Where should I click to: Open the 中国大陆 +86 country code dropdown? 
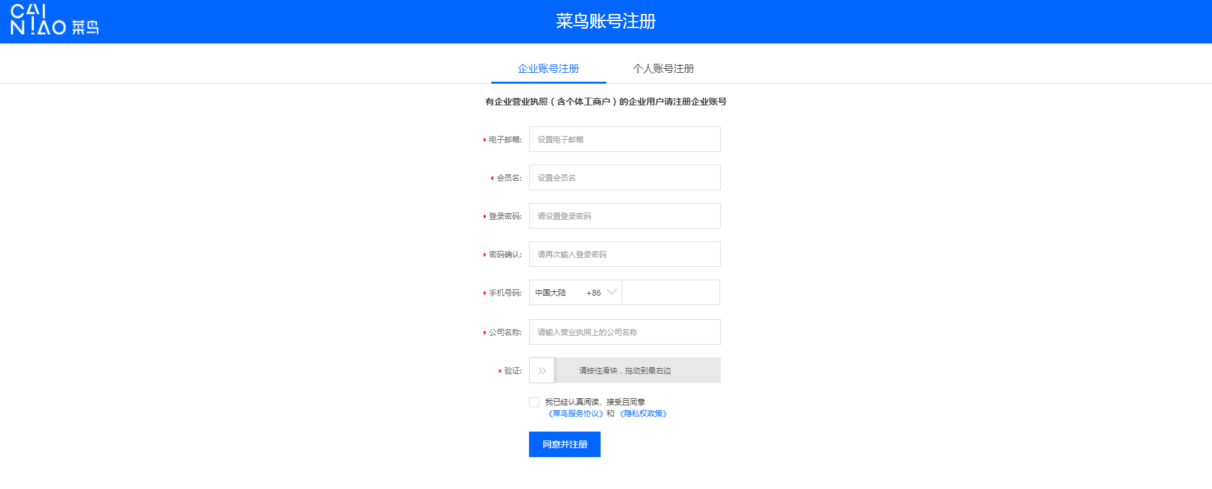(x=576, y=292)
